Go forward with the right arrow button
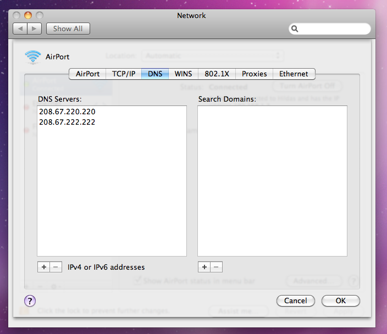This screenshot has width=387, height=334. coord(34,29)
